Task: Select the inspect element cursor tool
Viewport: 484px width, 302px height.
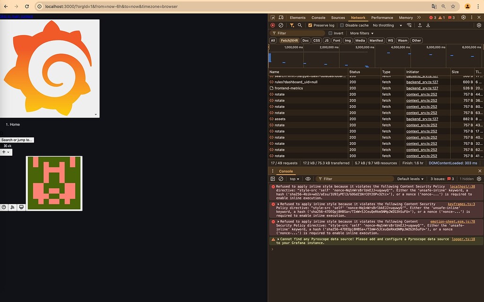Action: [x=273, y=17]
